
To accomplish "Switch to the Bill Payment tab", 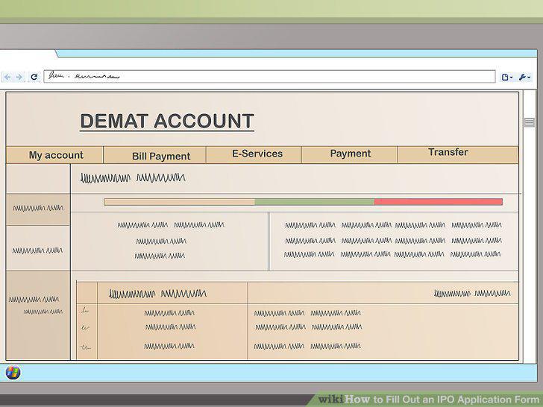I will tap(155, 155).
